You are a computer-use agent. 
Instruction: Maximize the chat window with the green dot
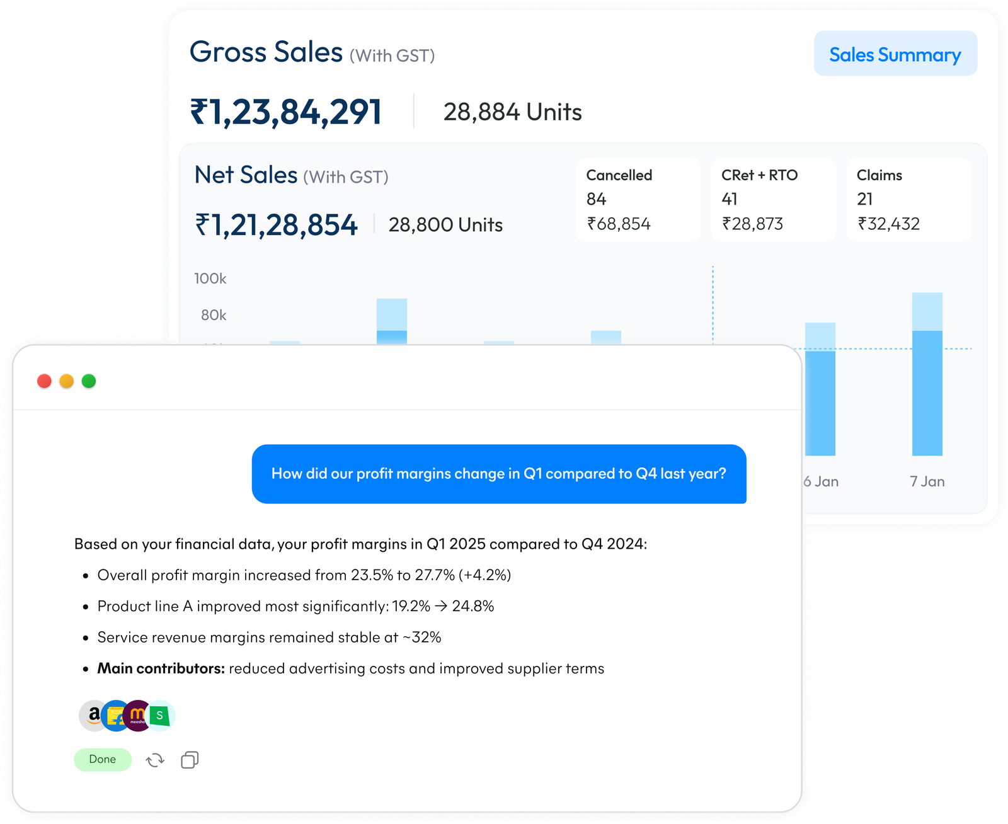(89, 381)
